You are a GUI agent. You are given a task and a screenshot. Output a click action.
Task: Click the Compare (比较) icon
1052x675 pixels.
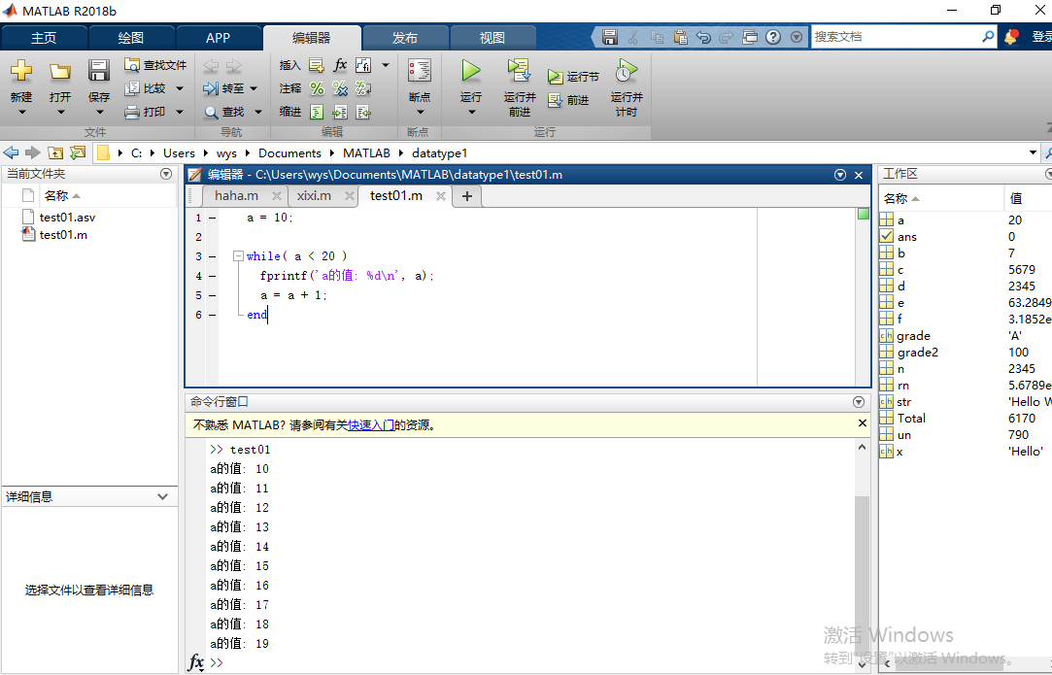click(132, 88)
